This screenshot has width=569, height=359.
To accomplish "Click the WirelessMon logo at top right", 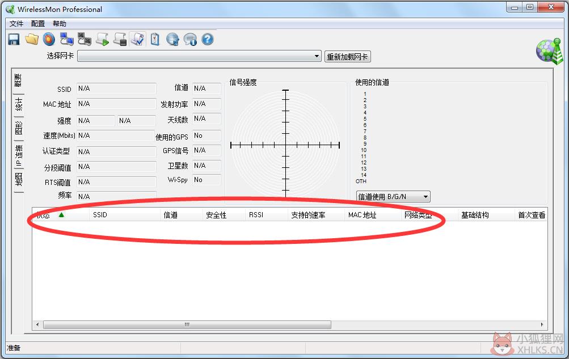I will point(549,52).
